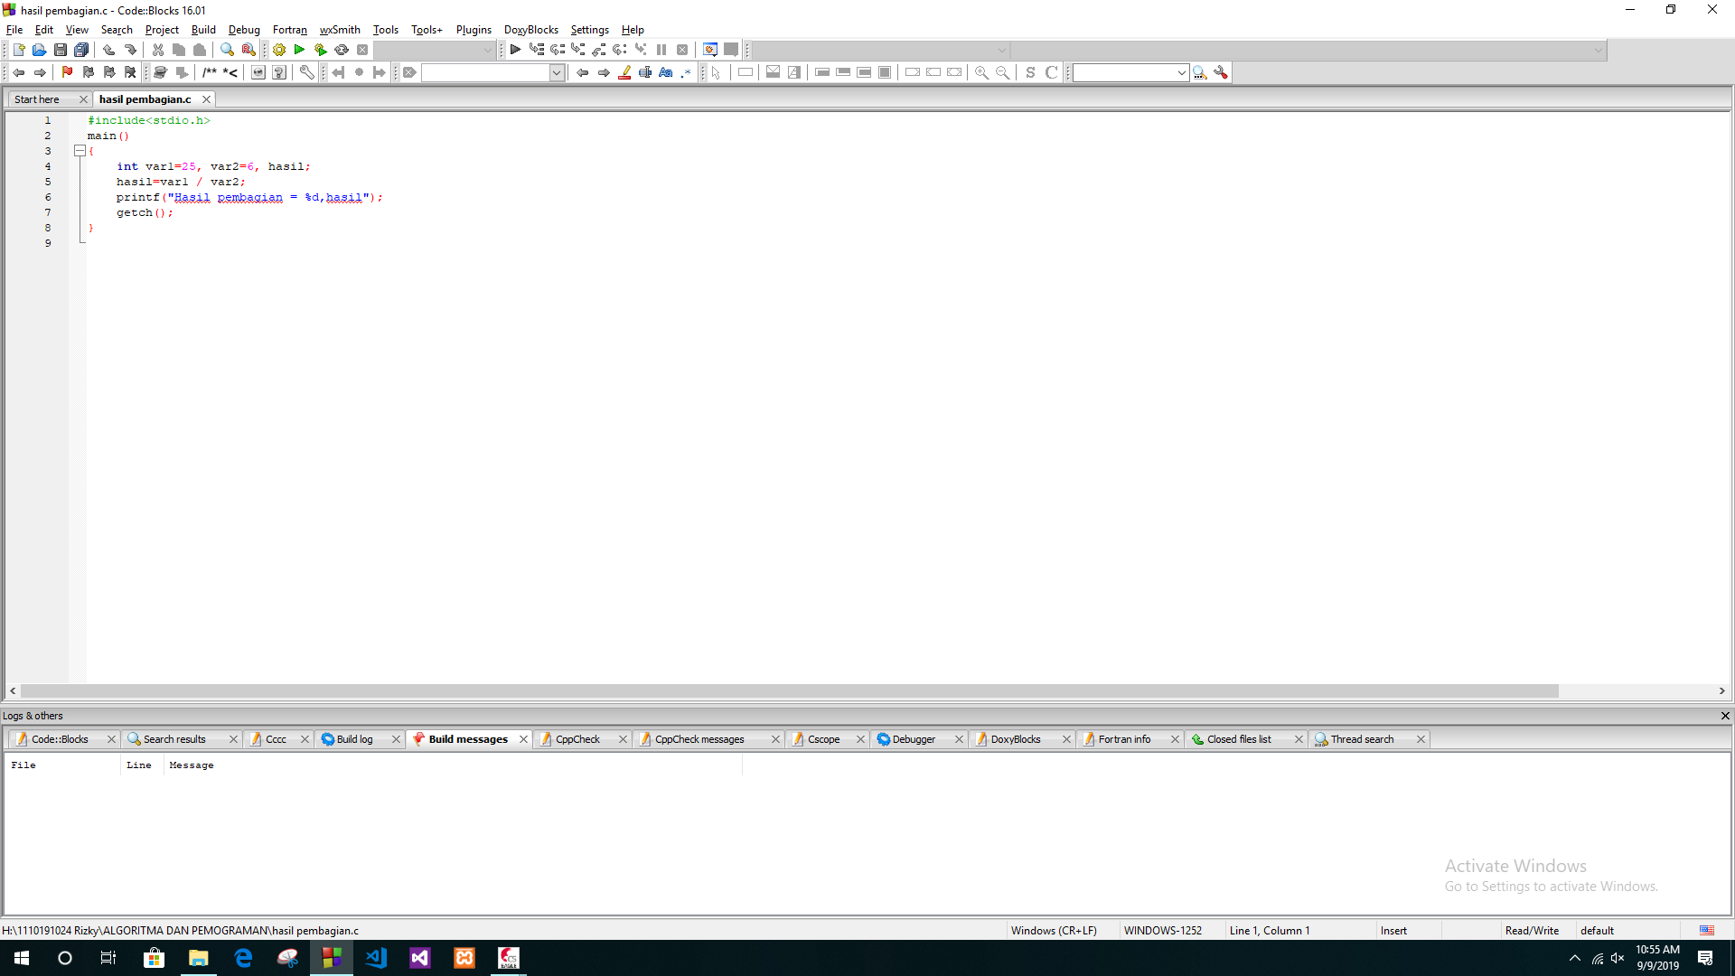This screenshot has width=1735, height=976.
Task: Click the editor horizontal scrollbar
Action: (x=786, y=690)
